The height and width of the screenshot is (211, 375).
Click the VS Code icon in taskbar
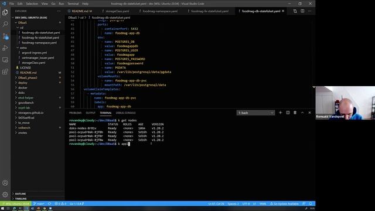pos(26,209)
